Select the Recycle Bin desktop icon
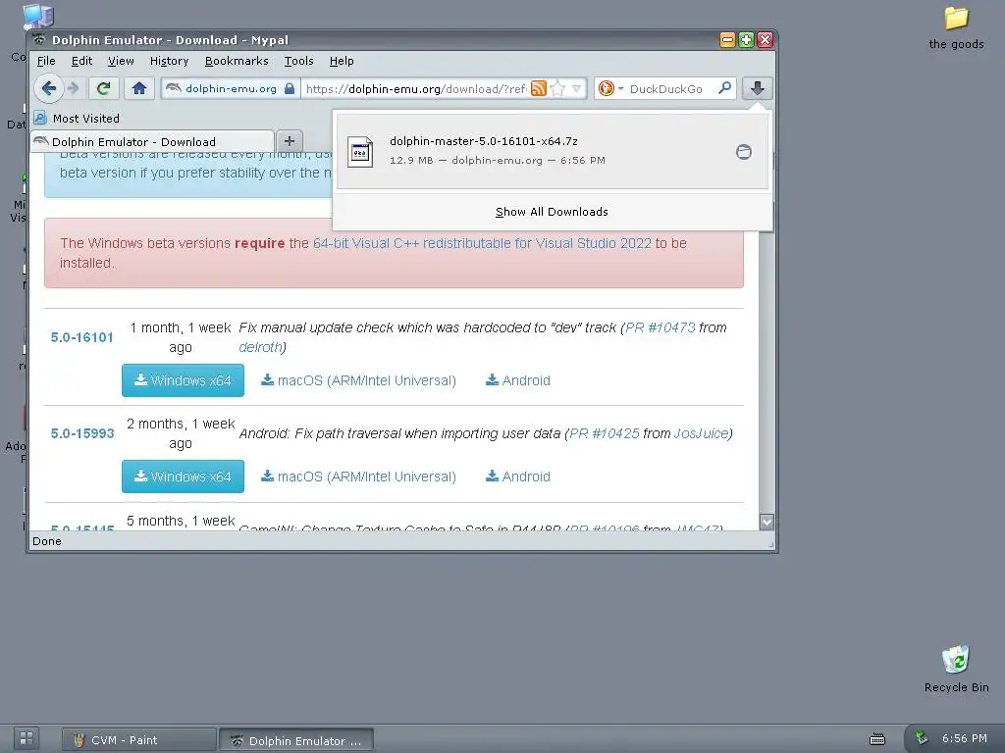 956,669
